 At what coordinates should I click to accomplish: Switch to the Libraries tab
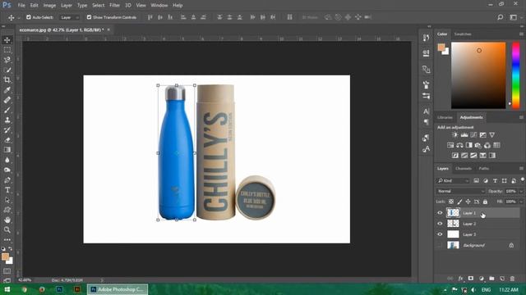445,117
